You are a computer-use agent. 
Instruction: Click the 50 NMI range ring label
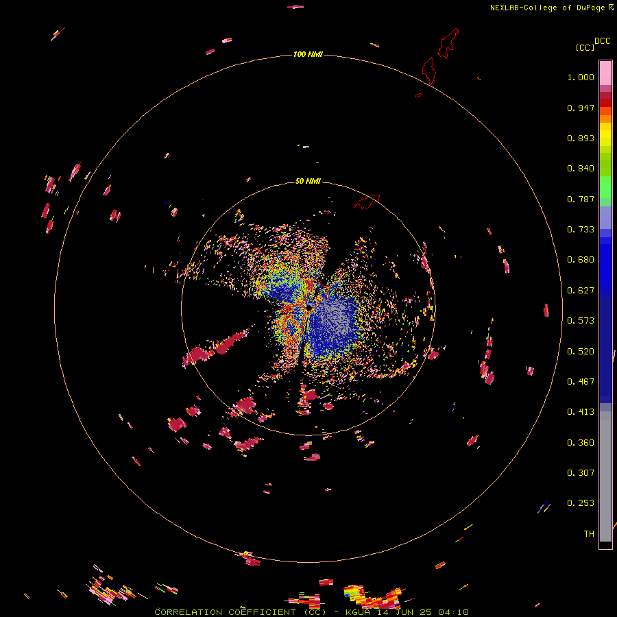point(308,181)
